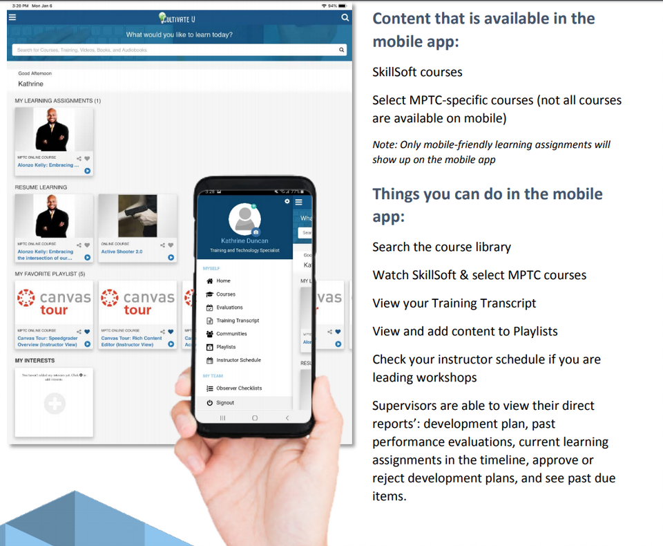The width and height of the screenshot is (663, 546).
Task: Toggle favorite heart on Active Shooter 2.0
Action: (x=171, y=245)
